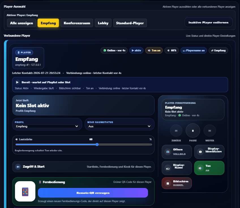Click the Remote-QR erzeugen button
The height and width of the screenshot is (208, 240).
(93, 193)
